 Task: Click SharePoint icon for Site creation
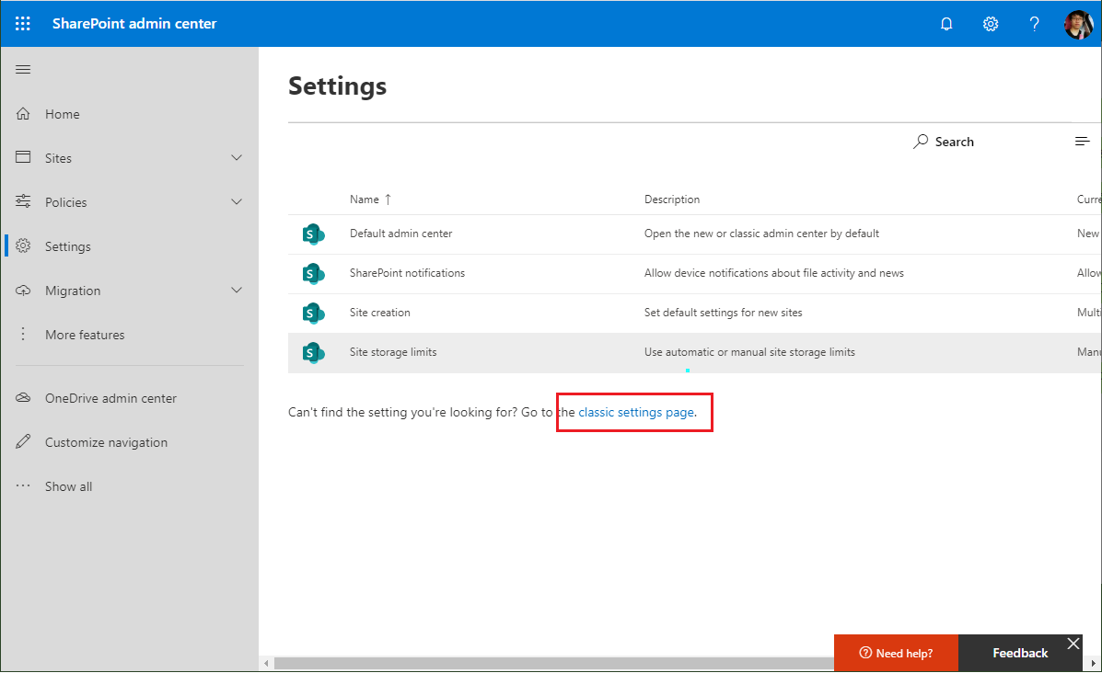(x=313, y=313)
